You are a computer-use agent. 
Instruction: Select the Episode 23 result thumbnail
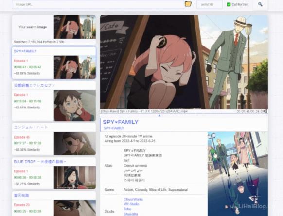coord(75,208)
